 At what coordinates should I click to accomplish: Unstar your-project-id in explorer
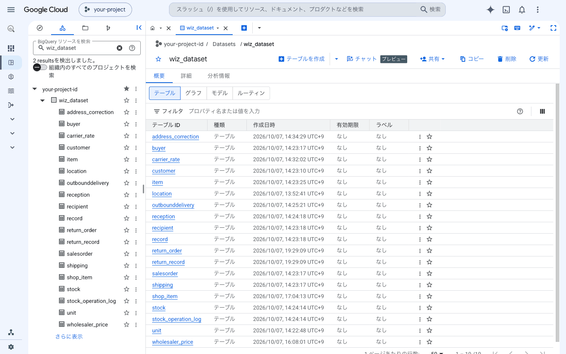(127, 89)
